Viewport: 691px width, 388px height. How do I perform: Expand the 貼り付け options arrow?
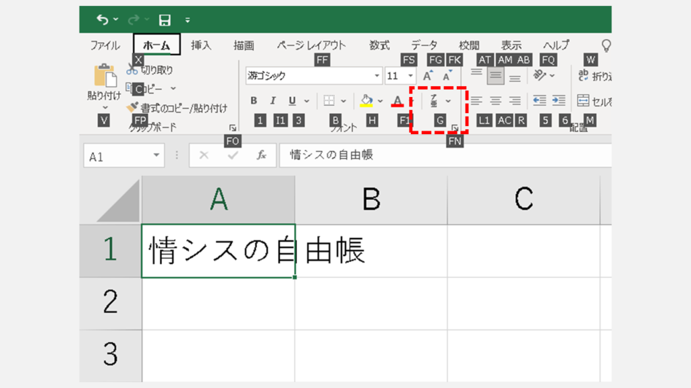pos(105,107)
